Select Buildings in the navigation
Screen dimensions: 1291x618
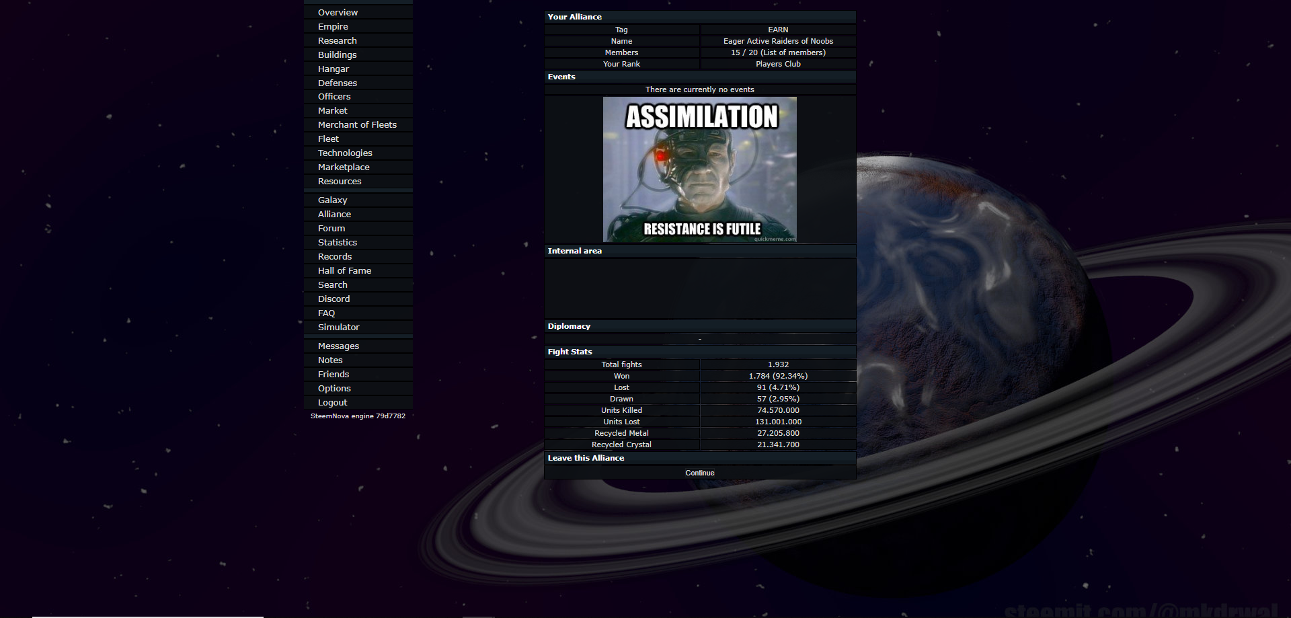point(337,55)
